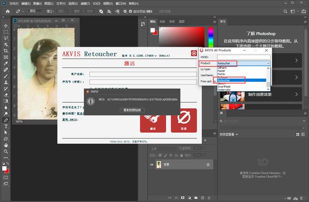
Task: Click the share icon at top right
Action: [x=304, y=12]
